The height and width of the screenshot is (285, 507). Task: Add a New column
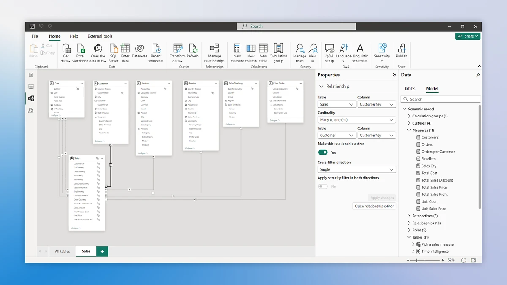pos(251,53)
